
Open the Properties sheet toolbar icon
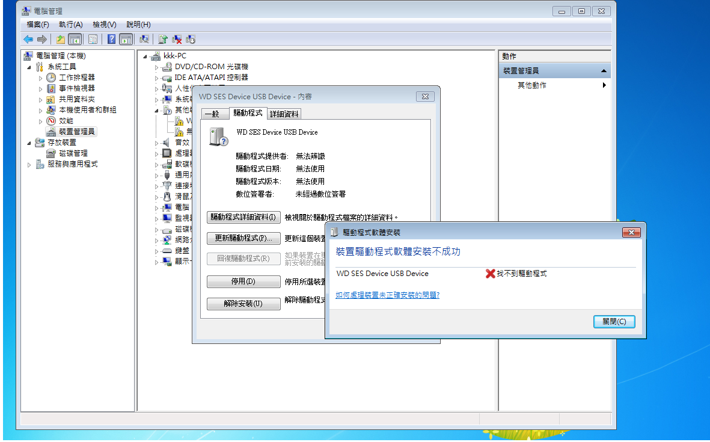(x=93, y=40)
